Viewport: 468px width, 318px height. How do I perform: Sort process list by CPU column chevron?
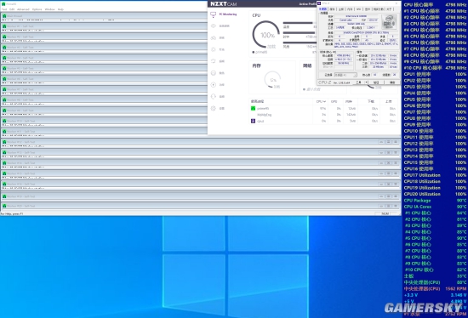click(x=324, y=102)
